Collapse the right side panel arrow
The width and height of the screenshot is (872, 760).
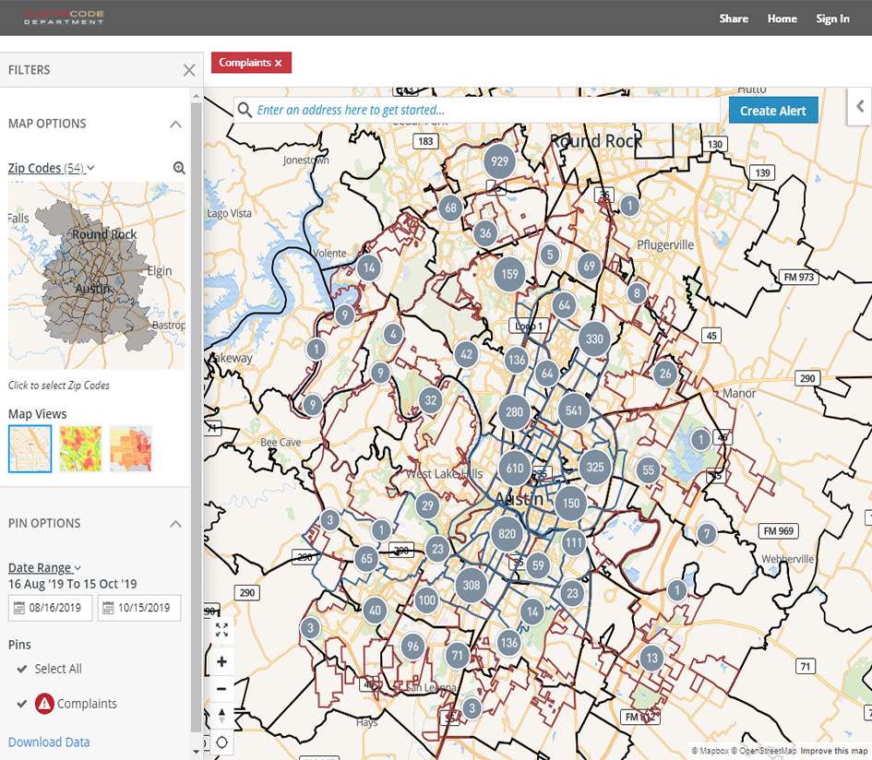click(x=860, y=106)
